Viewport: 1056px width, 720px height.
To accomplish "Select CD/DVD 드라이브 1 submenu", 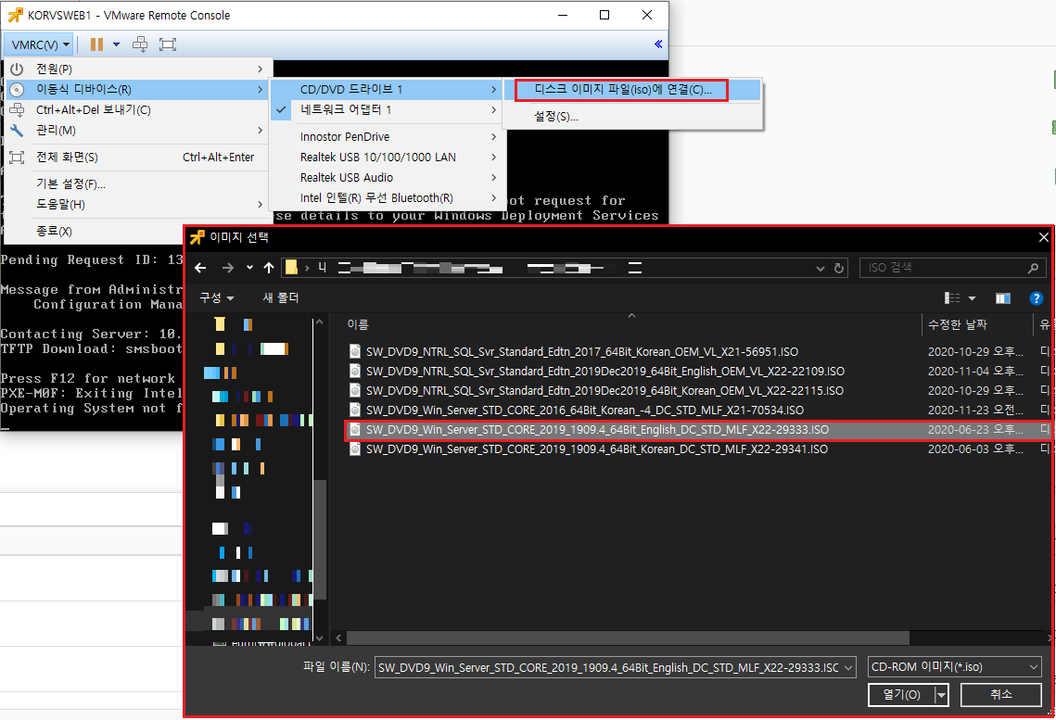I will [386, 90].
